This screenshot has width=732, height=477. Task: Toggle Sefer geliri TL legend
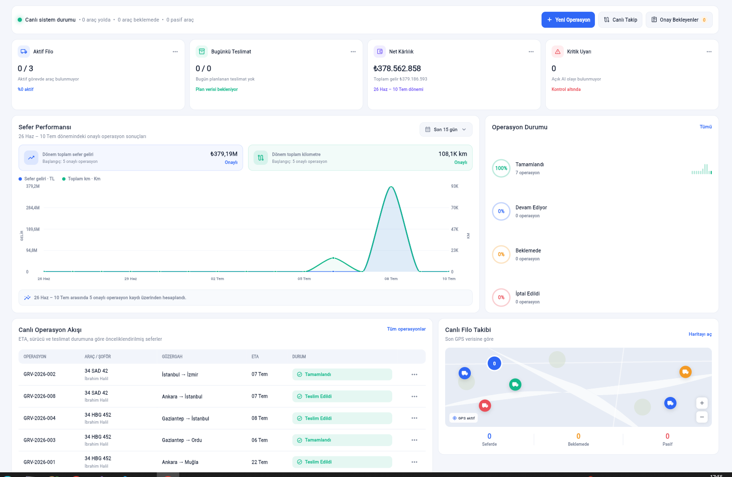click(x=37, y=179)
